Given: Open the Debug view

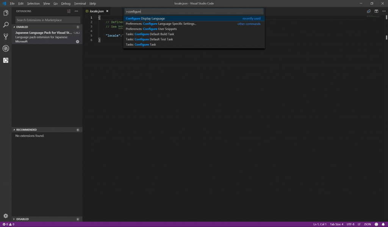Looking at the screenshot, I should click(6, 48).
